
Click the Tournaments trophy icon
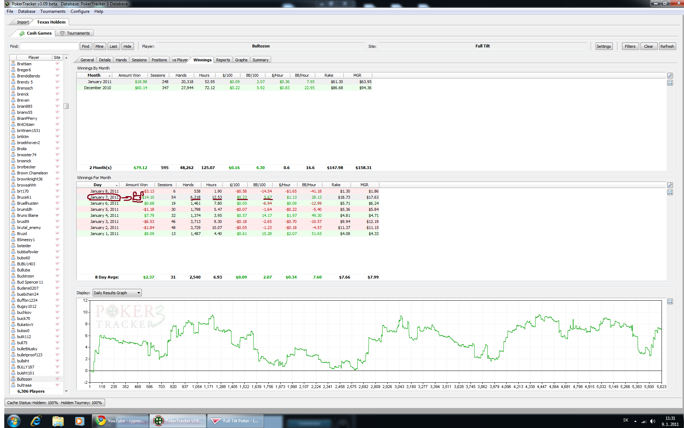[x=62, y=33]
